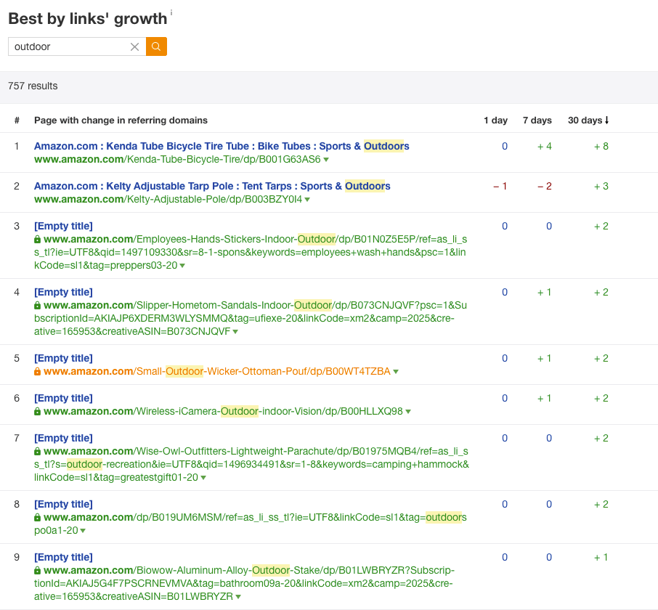Click the lock icon on Biowow-Aluminum-Alloy URL
The width and height of the screenshot is (658, 610).
tap(37, 570)
